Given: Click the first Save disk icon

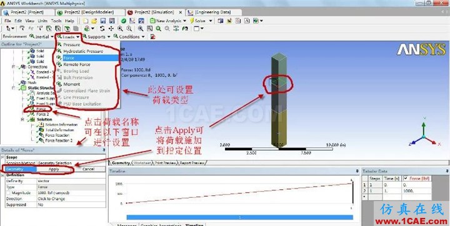Looking at the screenshot, I should click(x=103, y=21).
